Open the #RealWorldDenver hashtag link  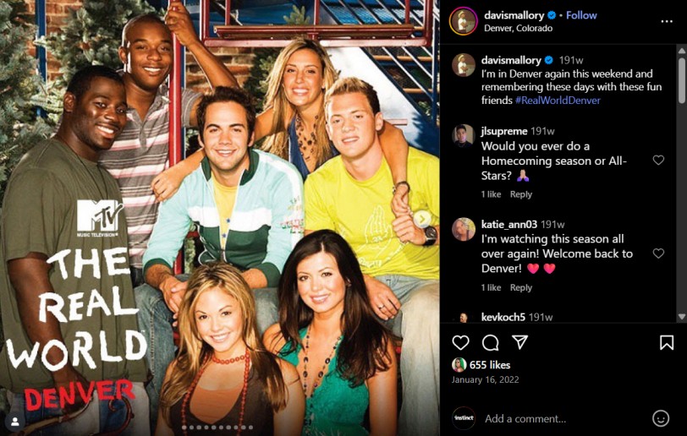click(558, 101)
